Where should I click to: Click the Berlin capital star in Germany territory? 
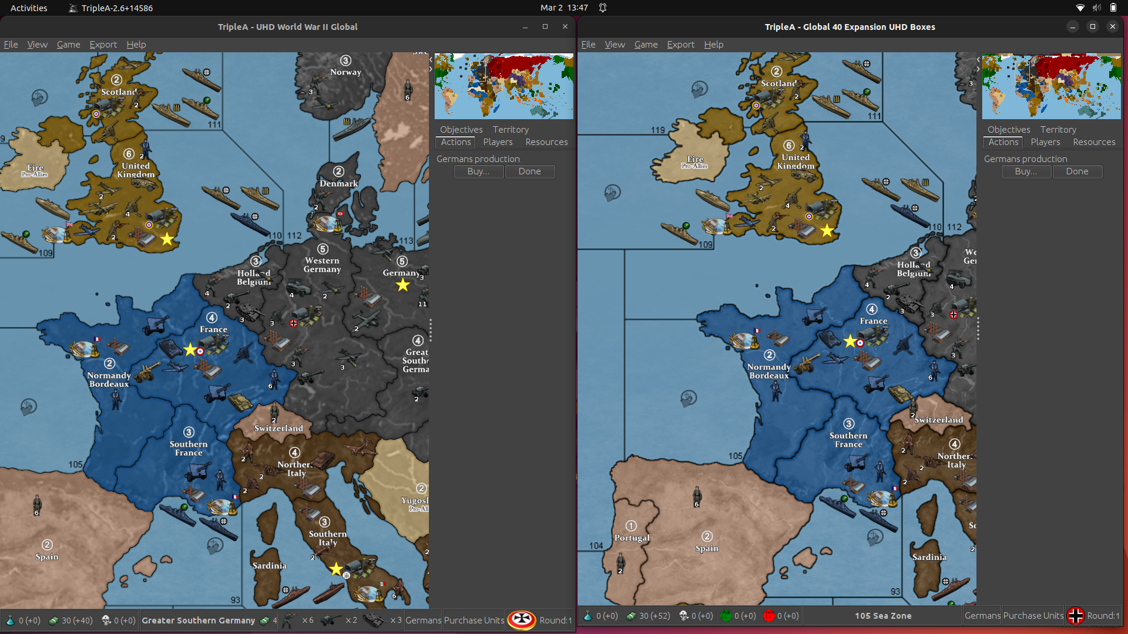402,285
